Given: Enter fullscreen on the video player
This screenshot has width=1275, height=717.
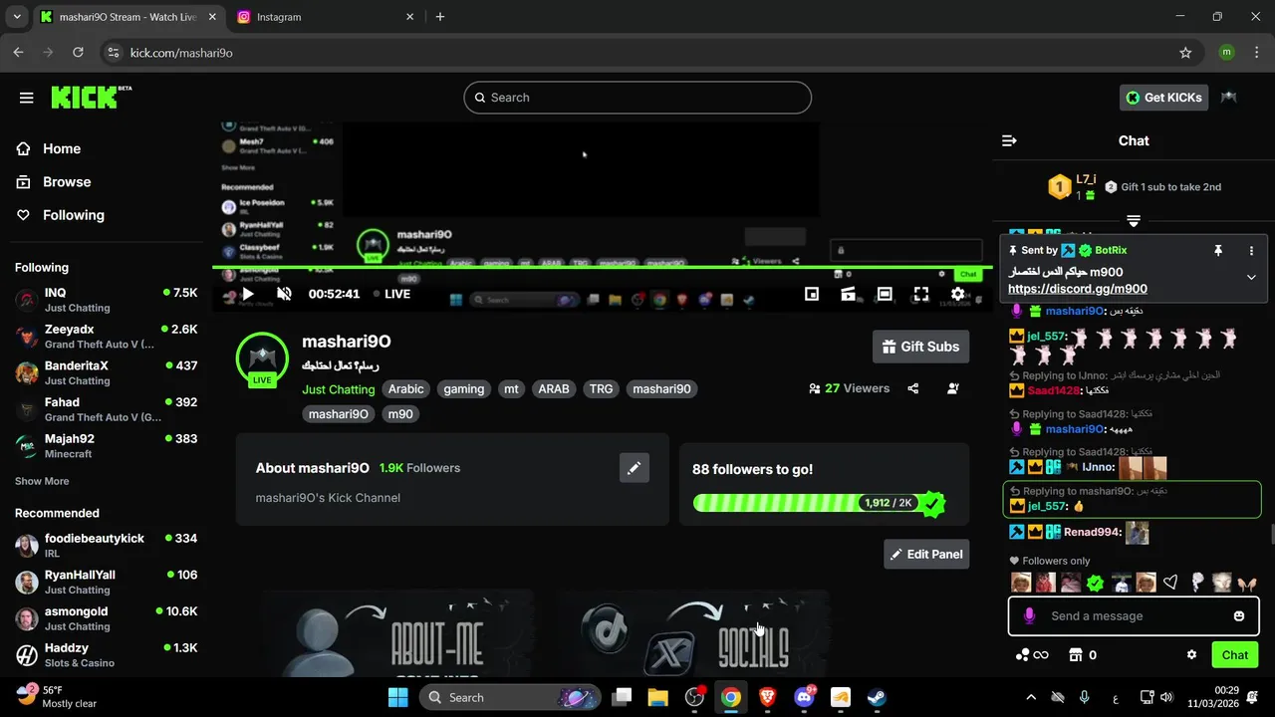Looking at the screenshot, I should [x=921, y=294].
